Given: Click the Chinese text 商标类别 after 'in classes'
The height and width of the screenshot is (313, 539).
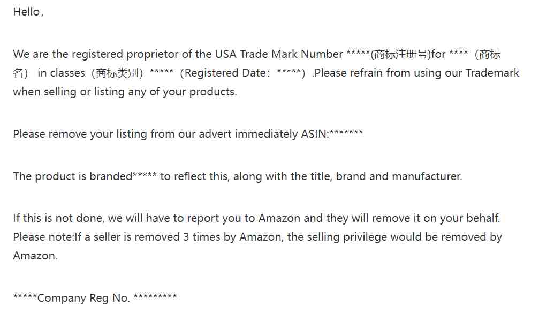Looking at the screenshot, I should click(x=117, y=73).
